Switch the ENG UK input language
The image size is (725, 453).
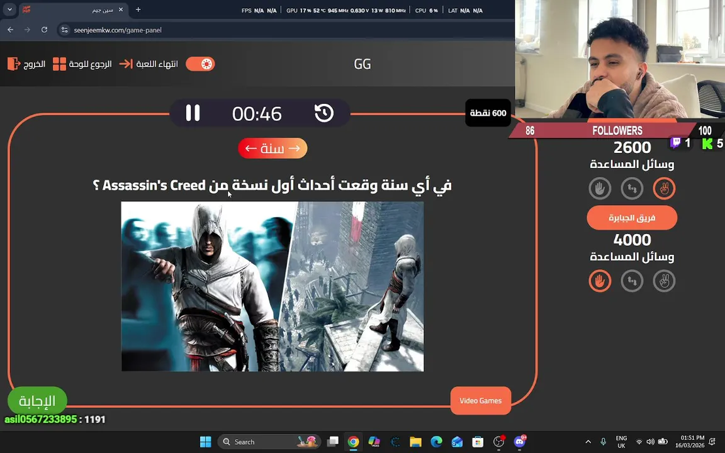click(x=621, y=442)
